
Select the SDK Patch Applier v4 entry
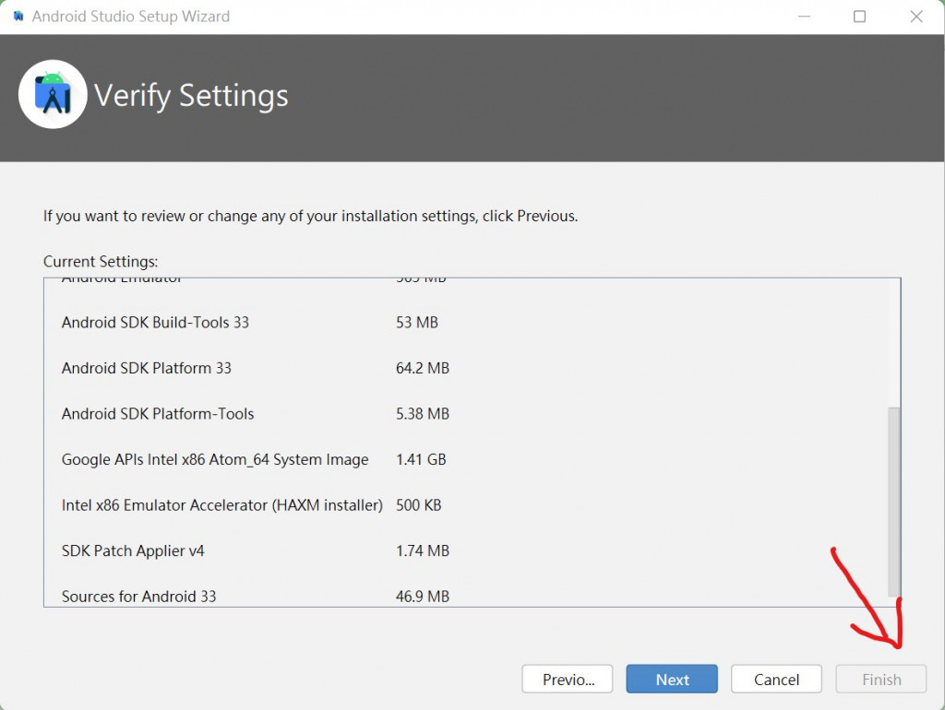pyautogui.click(x=133, y=551)
